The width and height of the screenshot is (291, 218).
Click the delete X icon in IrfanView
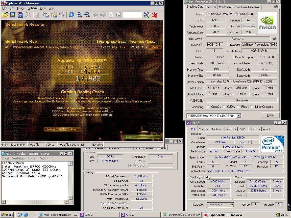28,15
